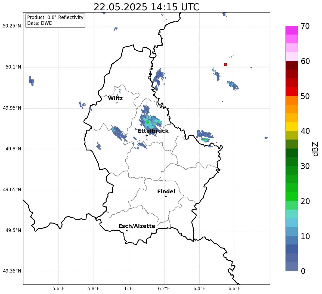
Task: Click the "Data: DWD" text
Action: tap(40, 23)
